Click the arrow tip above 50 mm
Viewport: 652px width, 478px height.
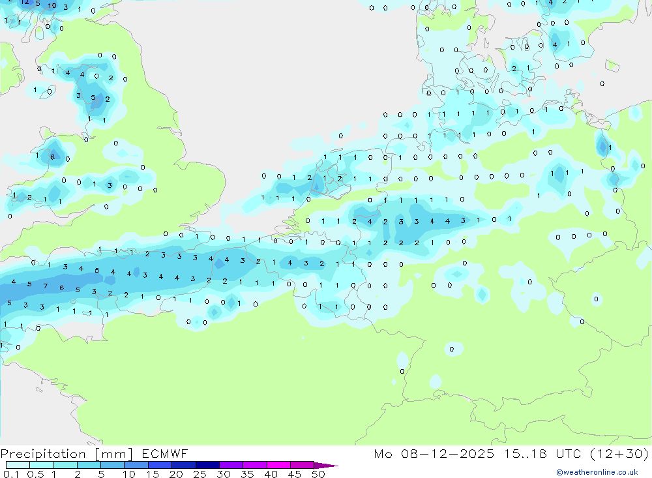(326, 465)
